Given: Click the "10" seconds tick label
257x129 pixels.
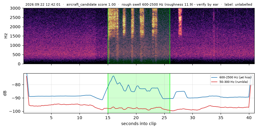Looking at the screenshot, I should tap(80, 118).
